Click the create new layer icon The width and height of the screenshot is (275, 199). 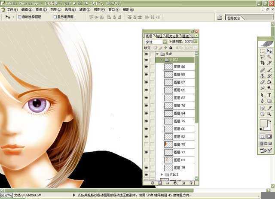(x=183, y=183)
